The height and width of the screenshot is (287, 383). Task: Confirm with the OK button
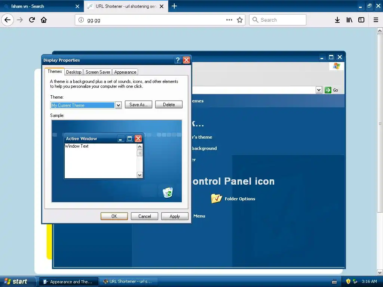[114, 216]
